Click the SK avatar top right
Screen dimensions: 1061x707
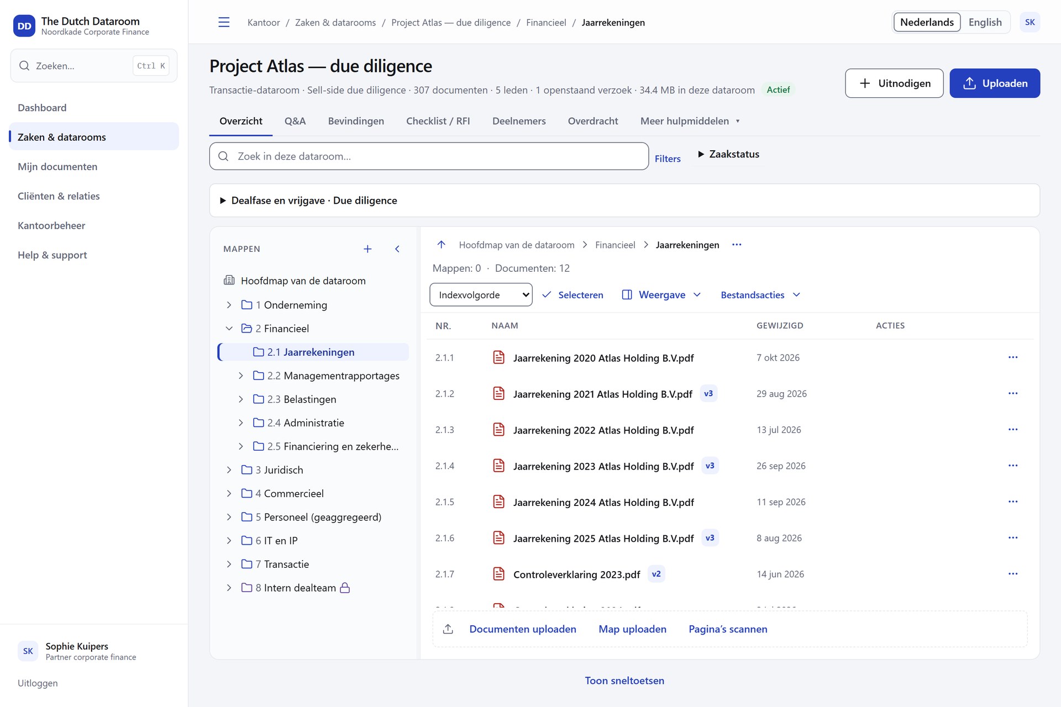tap(1030, 22)
